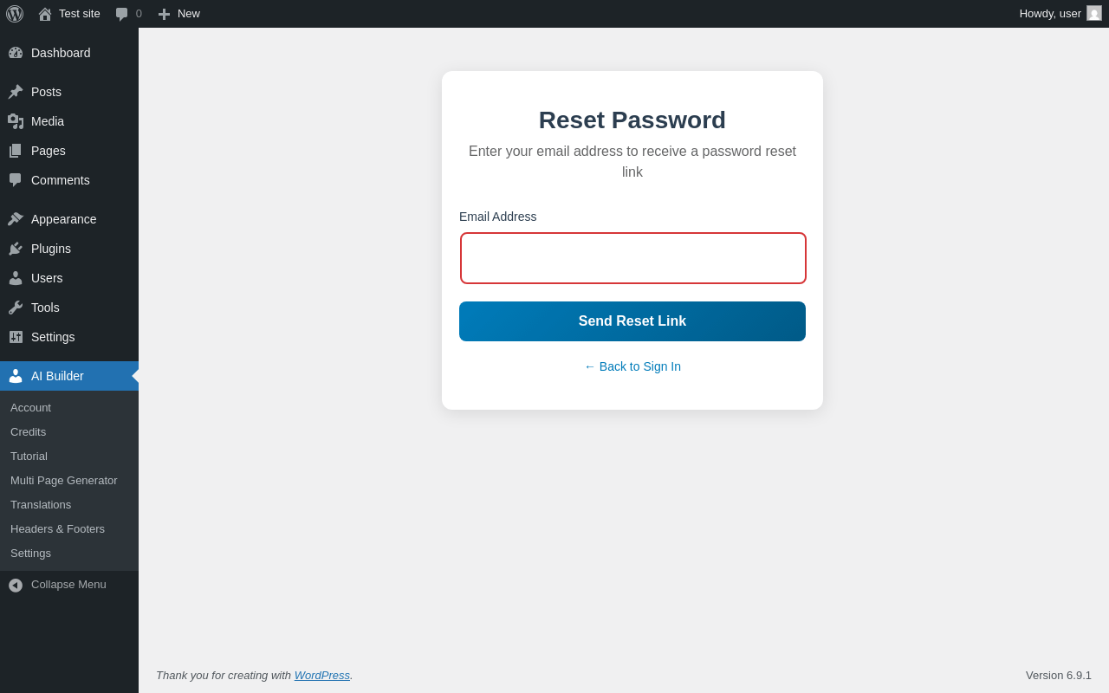Click the New plus icon in the admin bar

(x=164, y=14)
